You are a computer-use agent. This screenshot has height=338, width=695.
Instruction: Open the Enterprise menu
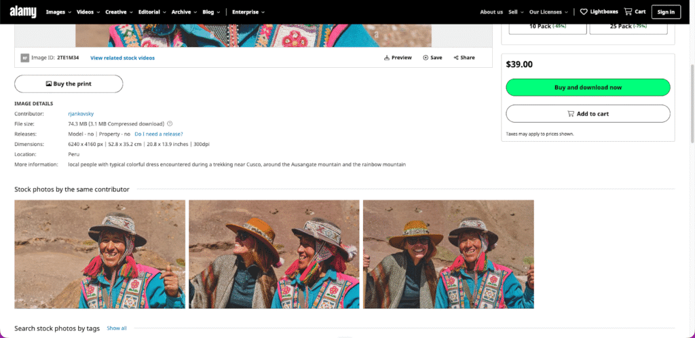point(248,12)
